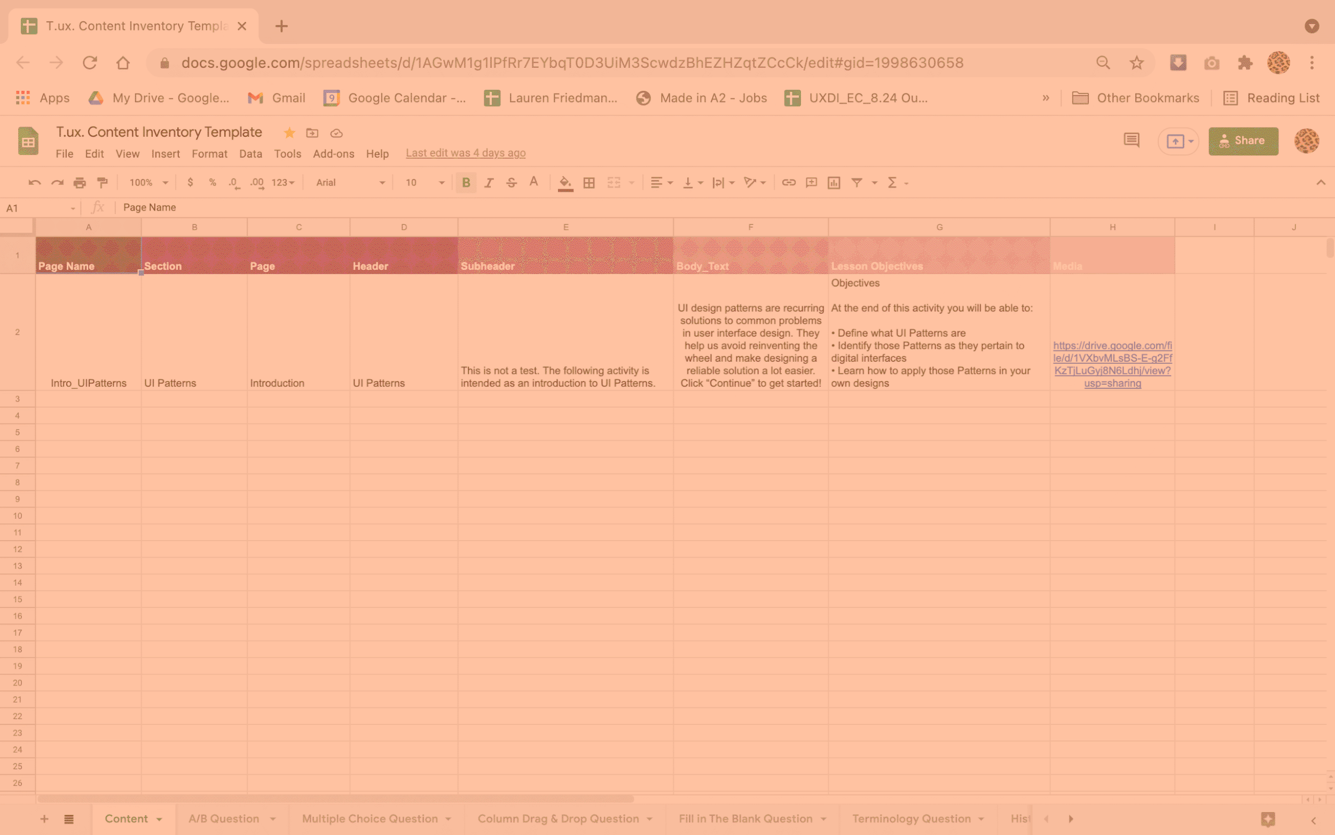
Task: Open the merge cells tool
Action: (x=614, y=182)
